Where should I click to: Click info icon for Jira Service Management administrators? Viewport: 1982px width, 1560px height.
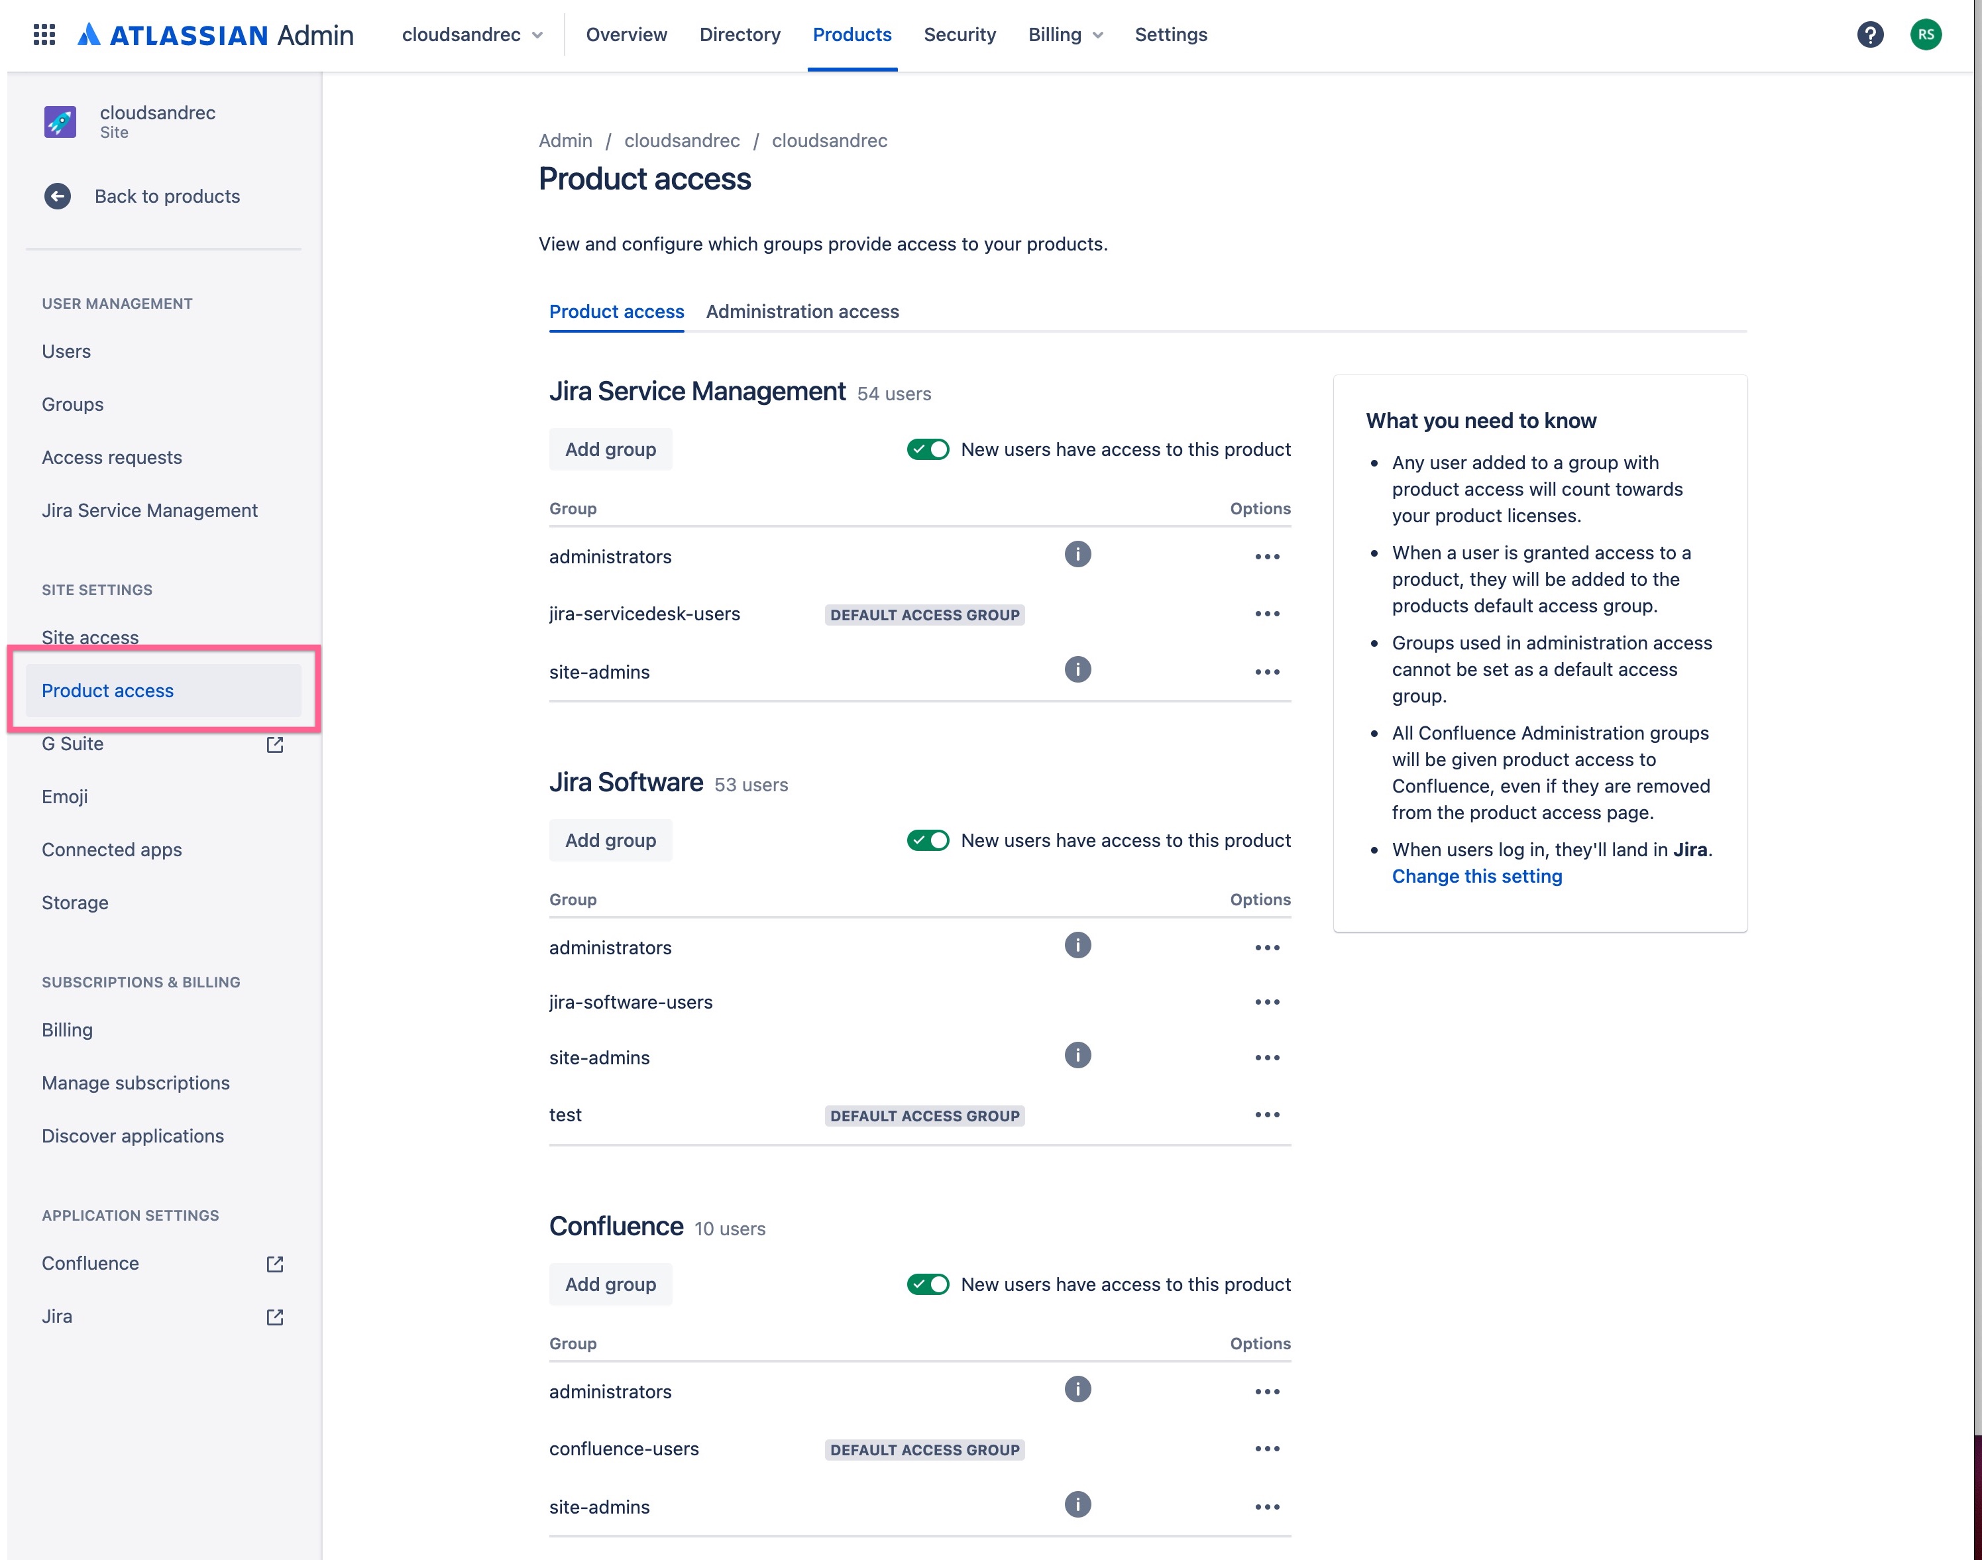(x=1077, y=555)
